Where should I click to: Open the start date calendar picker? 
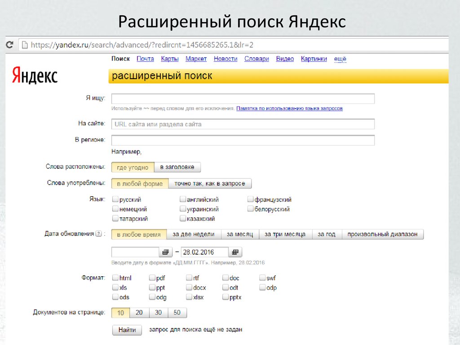165,252
